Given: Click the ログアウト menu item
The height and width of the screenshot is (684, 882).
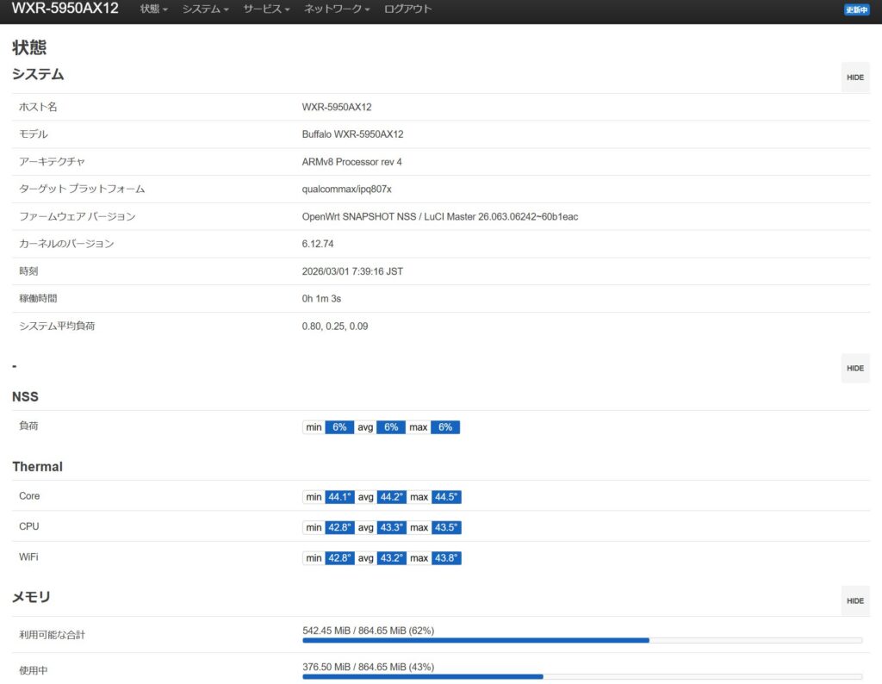Looking at the screenshot, I should 408,9.
